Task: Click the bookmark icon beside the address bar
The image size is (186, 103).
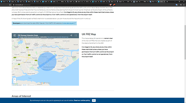Action: 10,5
